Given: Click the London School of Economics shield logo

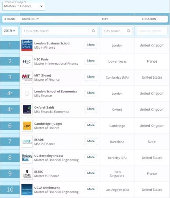Looking at the screenshot, I should click(27, 94).
